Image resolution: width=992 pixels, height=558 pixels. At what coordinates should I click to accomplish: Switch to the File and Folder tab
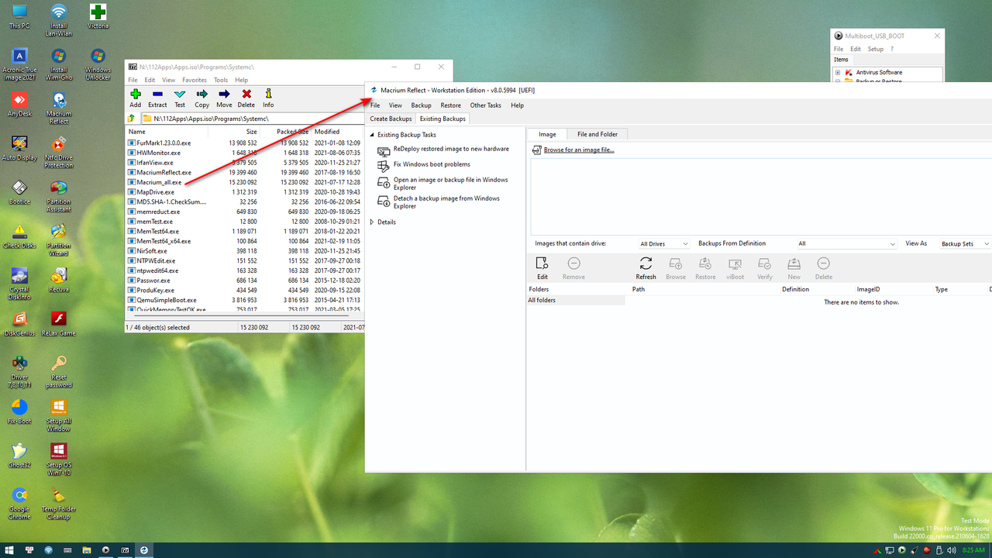pyautogui.click(x=598, y=134)
